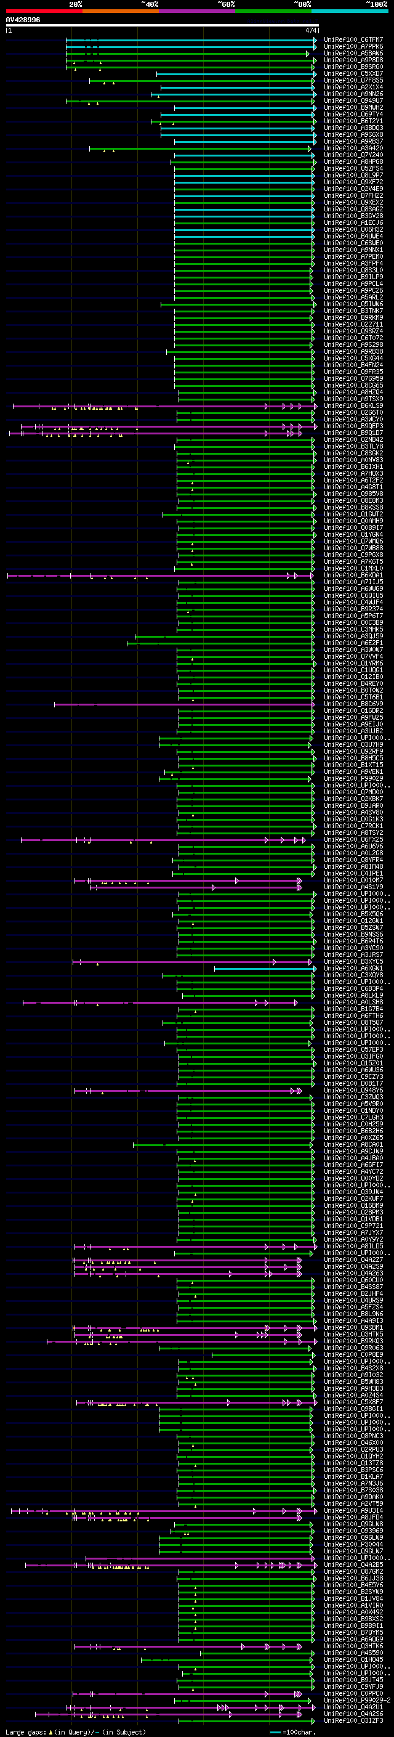Viewport: 394px width, 1737px height.
Task: Click the UniRef100_A4S590 label
Action: [353, 1653]
